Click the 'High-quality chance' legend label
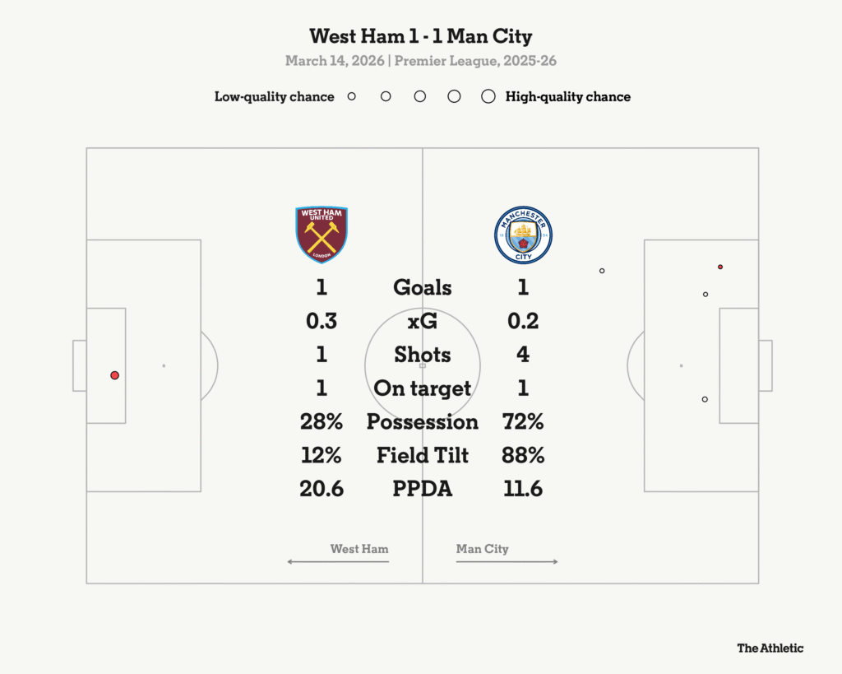This screenshot has width=842, height=674. coord(568,96)
